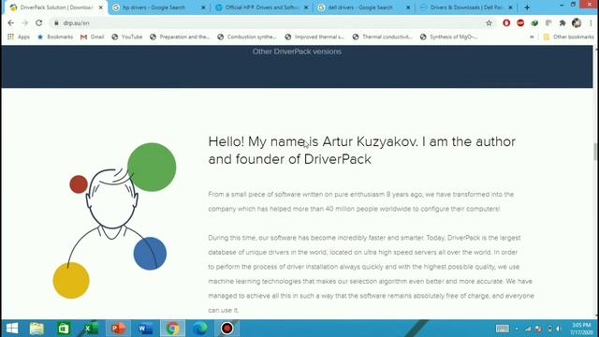Open Microsoft Edge from the taskbar

(x=199, y=329)
